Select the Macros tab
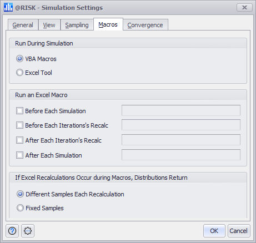 tap(108, 24)
